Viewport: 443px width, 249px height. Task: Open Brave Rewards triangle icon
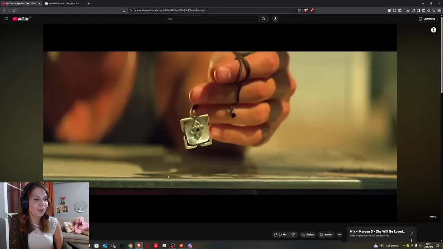312,10
